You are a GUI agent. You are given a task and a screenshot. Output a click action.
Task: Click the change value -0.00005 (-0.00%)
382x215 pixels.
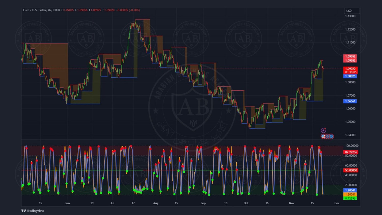[x=128, y=10]
